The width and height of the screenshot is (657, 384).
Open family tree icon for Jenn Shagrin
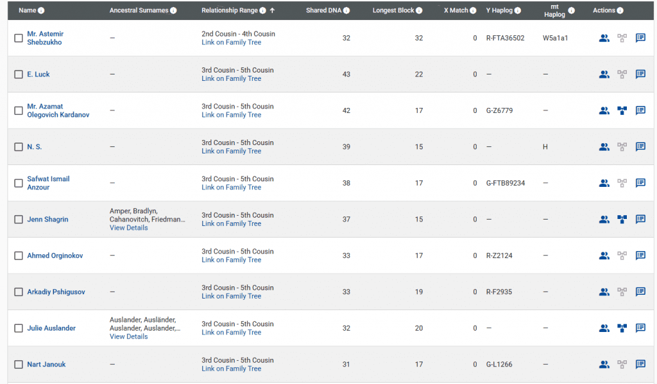click(x=622, y=220)
